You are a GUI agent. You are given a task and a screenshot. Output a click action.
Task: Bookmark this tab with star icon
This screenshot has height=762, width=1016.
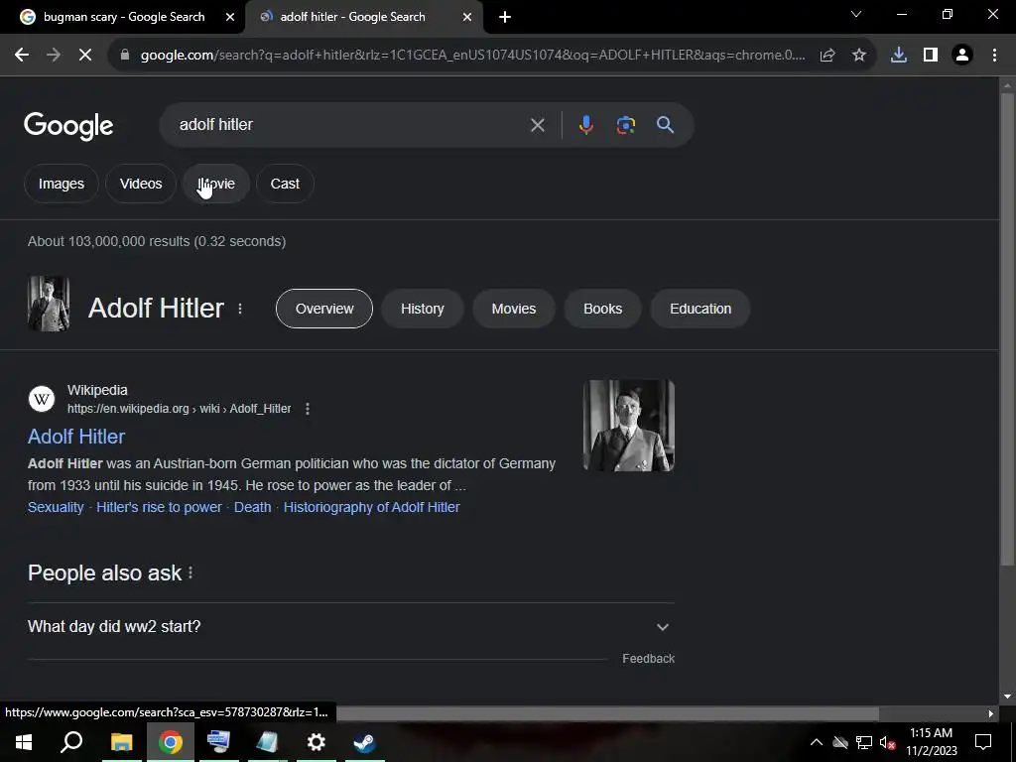859,56
